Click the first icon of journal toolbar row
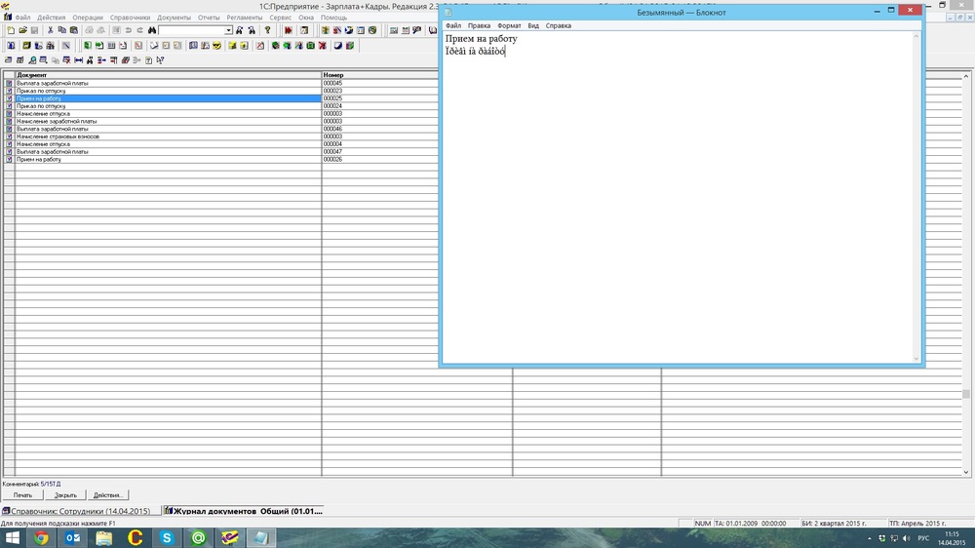Image resolution: width=975 pixels, height=548 pixels. click(8, 60)
